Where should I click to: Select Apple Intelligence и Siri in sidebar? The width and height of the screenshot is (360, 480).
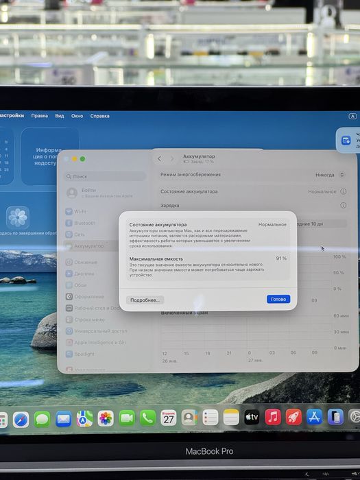tap(95, 342)
